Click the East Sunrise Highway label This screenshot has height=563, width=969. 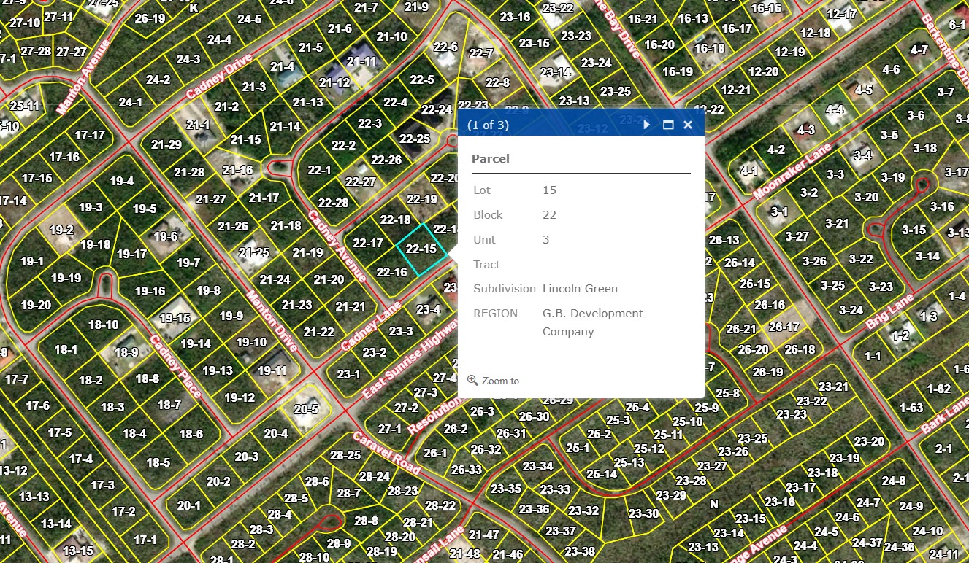410,362
